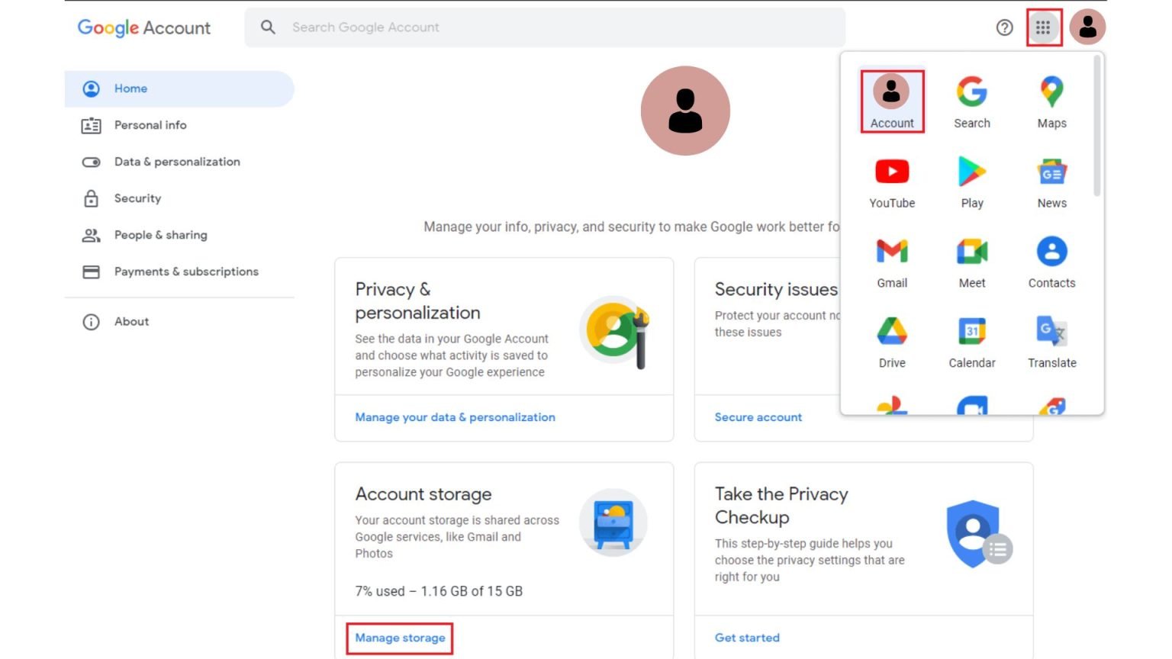Viewport: 1172px width, 659px height.
Task: Open the News app
Action: 1051,181
